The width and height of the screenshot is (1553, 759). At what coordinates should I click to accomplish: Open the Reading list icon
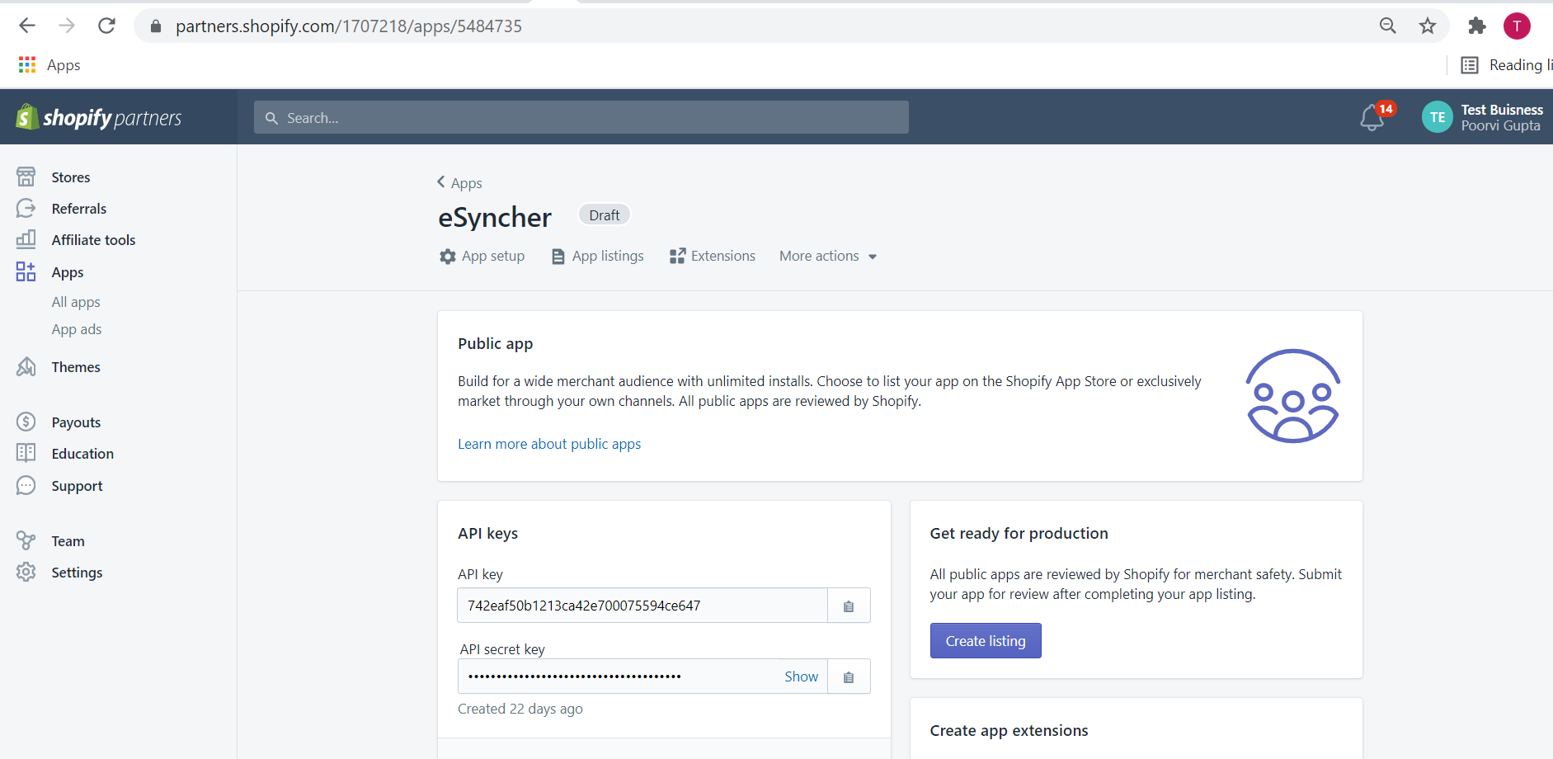pos(1470,65)
